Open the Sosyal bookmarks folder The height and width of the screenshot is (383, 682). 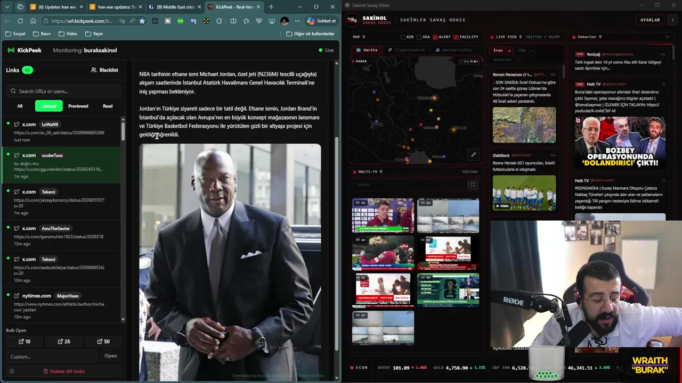click(x=15, y=34)
